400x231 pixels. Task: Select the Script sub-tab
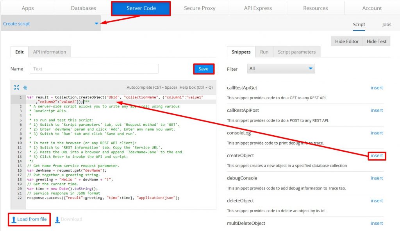click(359, 25)
